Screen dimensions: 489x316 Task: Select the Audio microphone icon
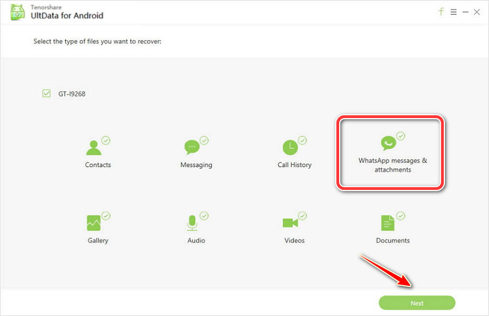tap(192, 223)
